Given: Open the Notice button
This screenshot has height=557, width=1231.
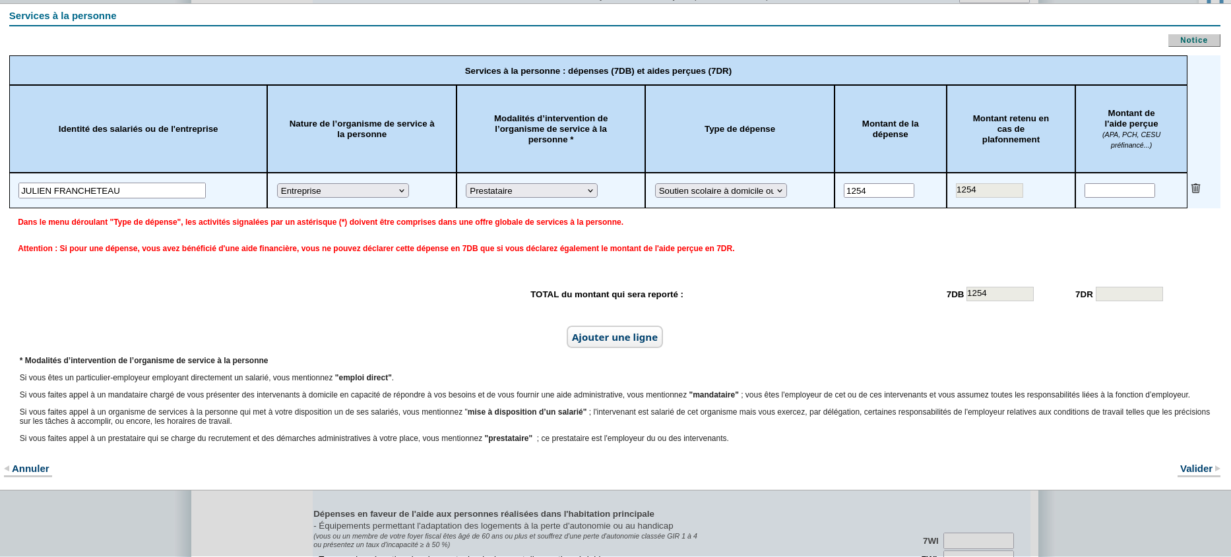Looking at the screenshot, I should pyautogui.click(x=1193, y=40).
